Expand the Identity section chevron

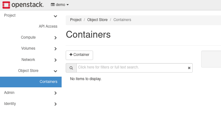55,104
